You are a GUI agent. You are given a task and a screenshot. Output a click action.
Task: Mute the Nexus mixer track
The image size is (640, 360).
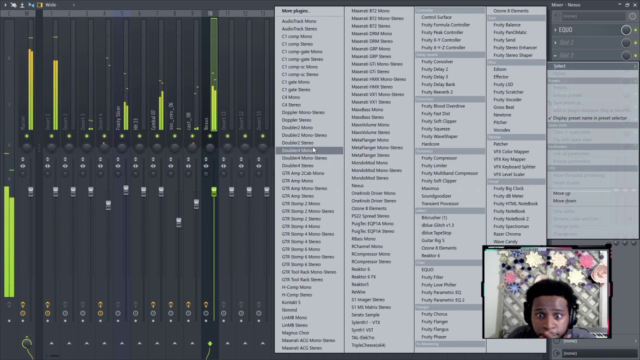[x=210, y=136]
